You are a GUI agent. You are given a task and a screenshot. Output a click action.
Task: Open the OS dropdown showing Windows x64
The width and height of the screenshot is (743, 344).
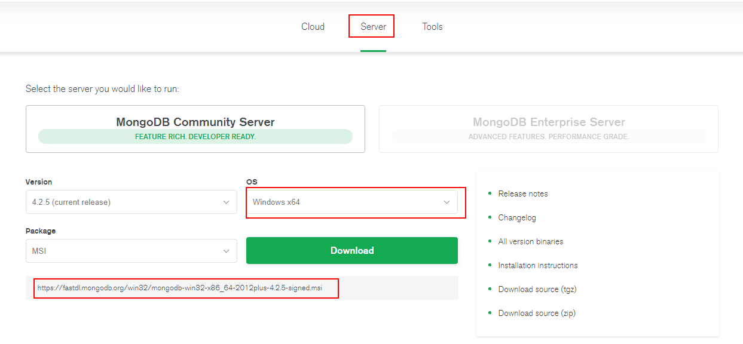[352, 202]
